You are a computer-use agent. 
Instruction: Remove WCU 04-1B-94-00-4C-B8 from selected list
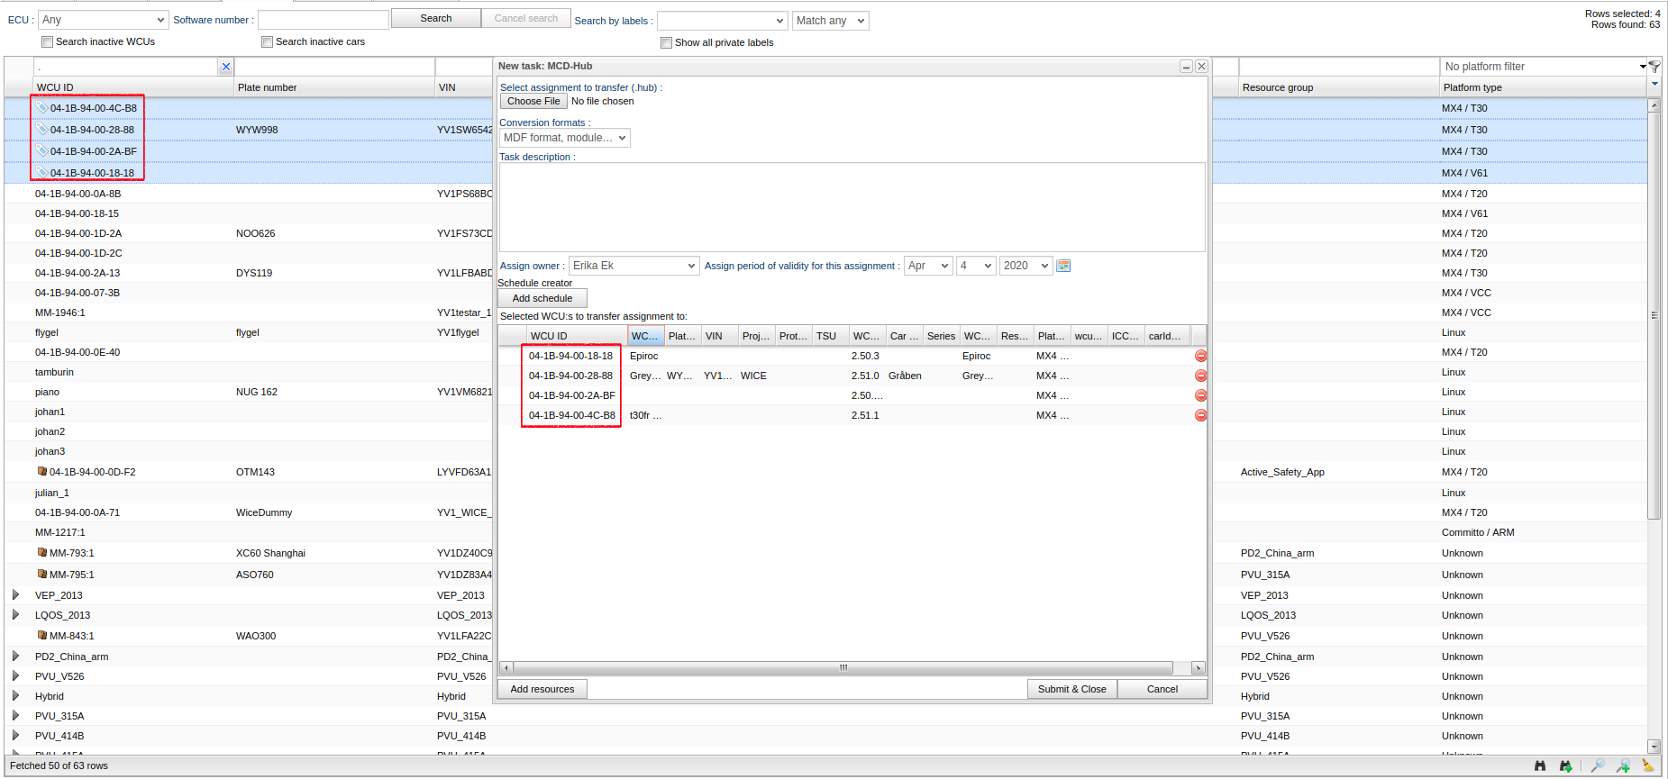click(x=1200, y=415)
